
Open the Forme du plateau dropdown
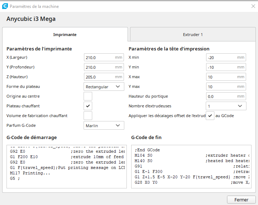[104, 86]
